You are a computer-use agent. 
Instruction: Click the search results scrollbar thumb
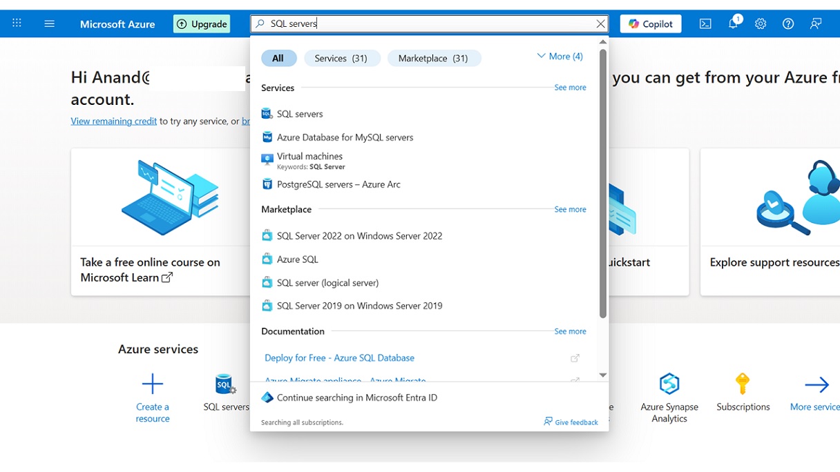click(603, 184)
